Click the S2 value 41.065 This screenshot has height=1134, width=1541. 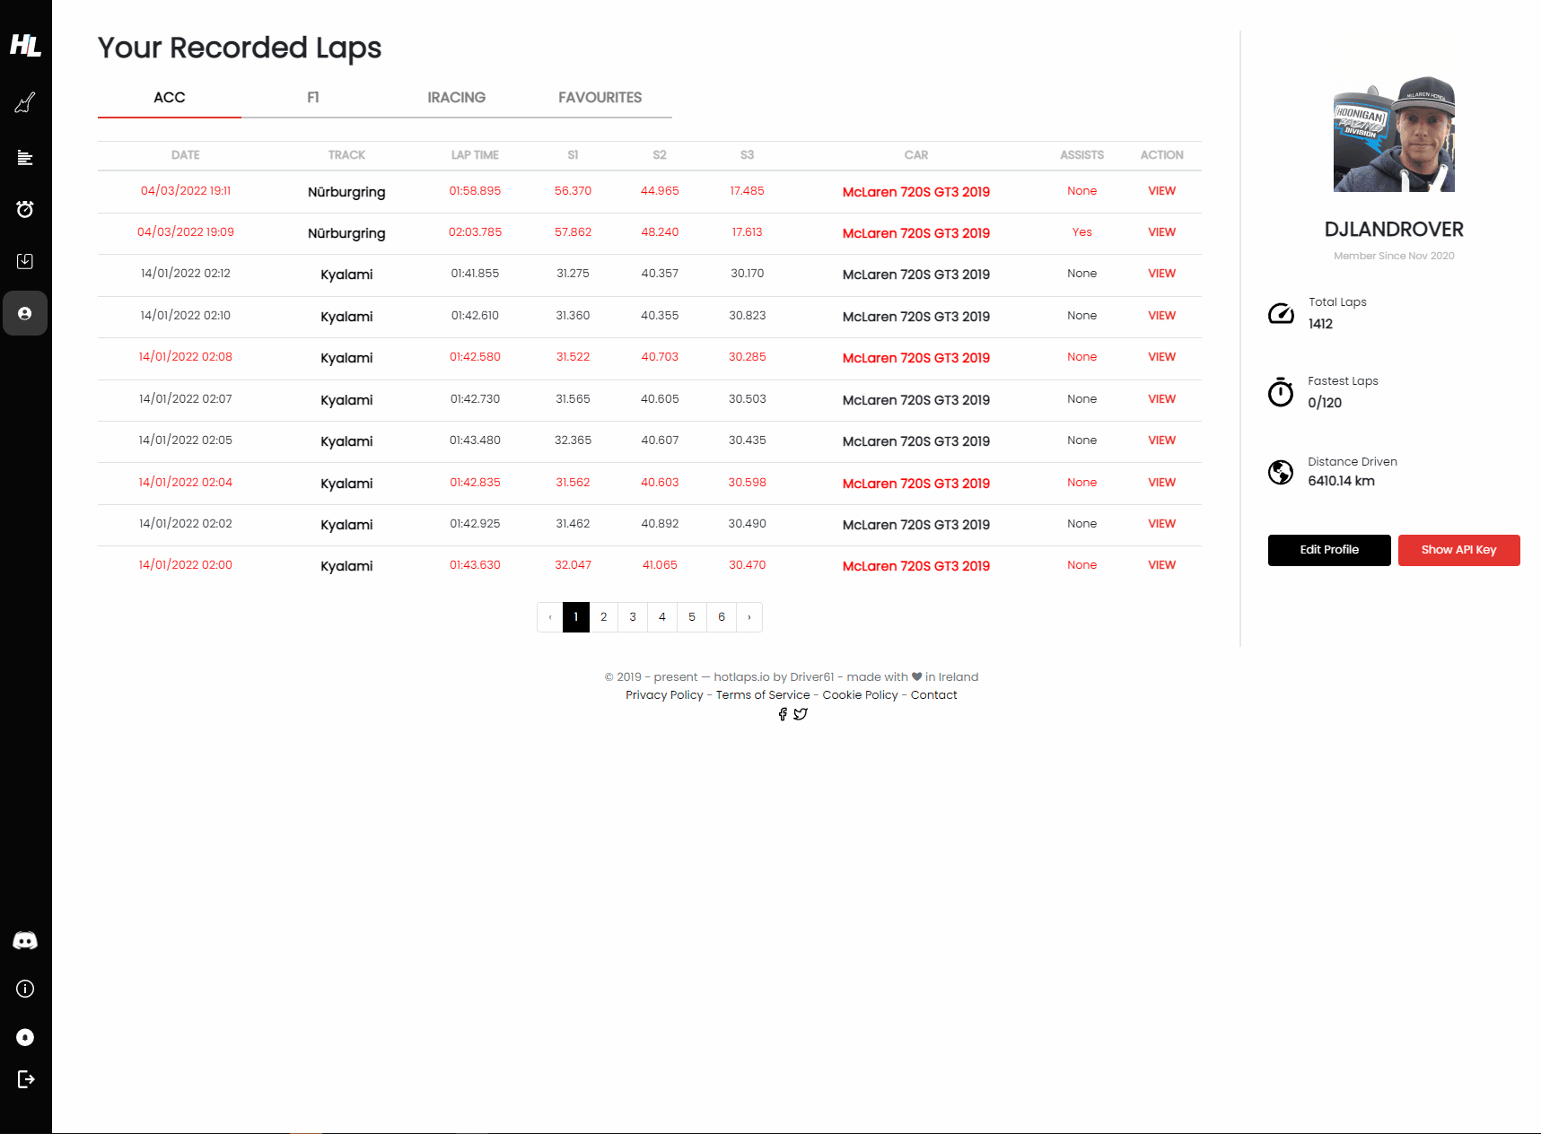(x=660, y=565)
